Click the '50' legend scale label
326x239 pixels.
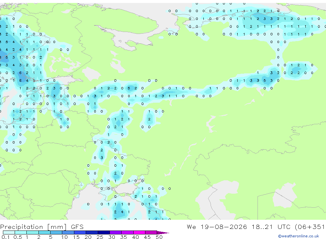159,237
